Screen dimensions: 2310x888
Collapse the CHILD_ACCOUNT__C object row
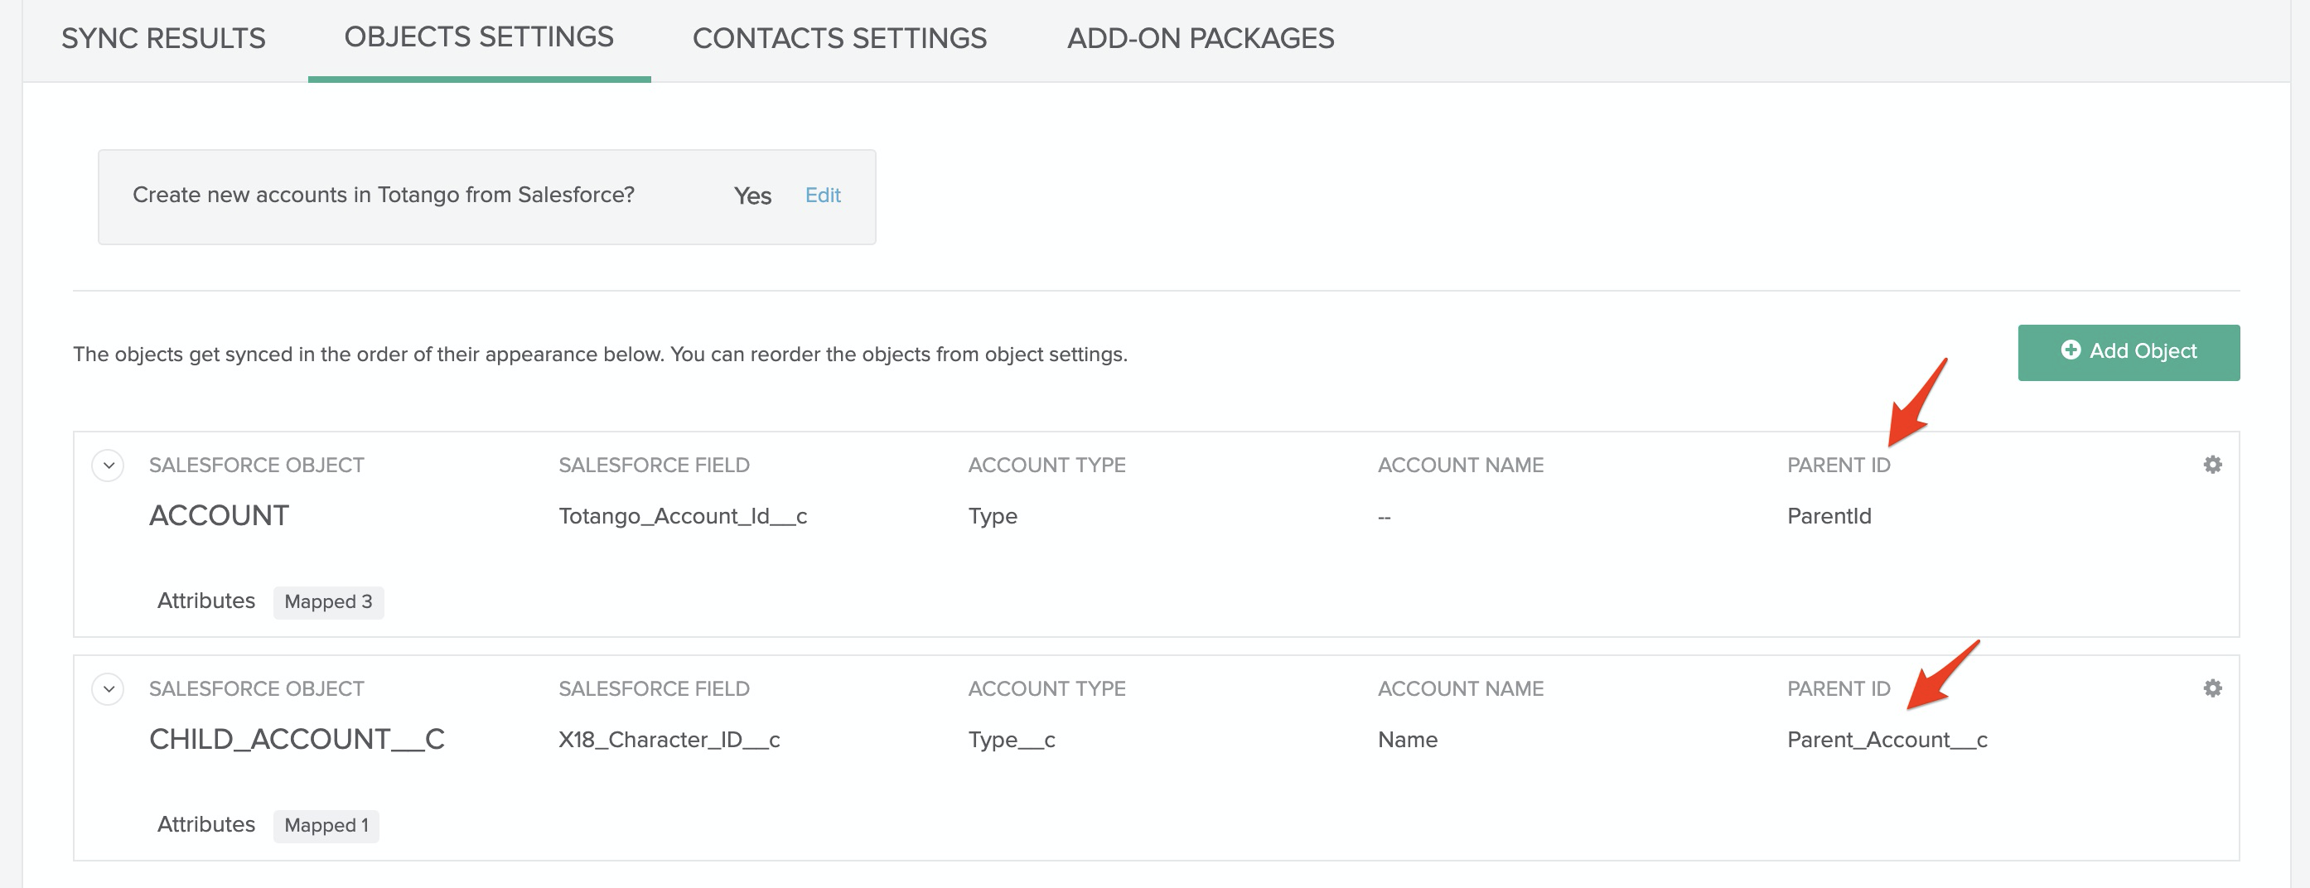(109, 689)
